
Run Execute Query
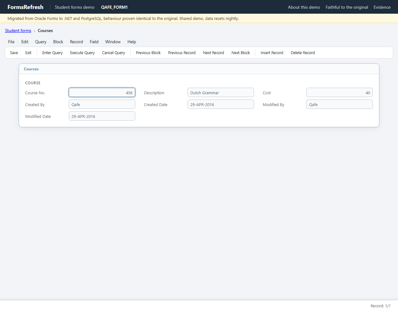82,53
